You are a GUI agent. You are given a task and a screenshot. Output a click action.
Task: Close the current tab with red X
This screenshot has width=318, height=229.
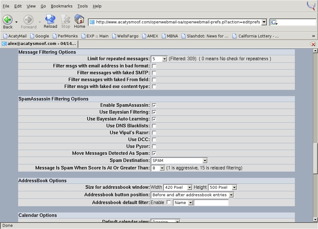click(x=313, y=44)
